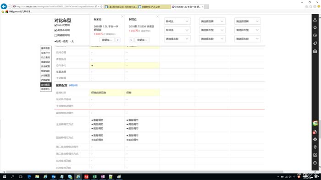Open 斯柯达 brand dropdown
The width and height of the screenshot is (321, 180).
(x=177, y=21)
